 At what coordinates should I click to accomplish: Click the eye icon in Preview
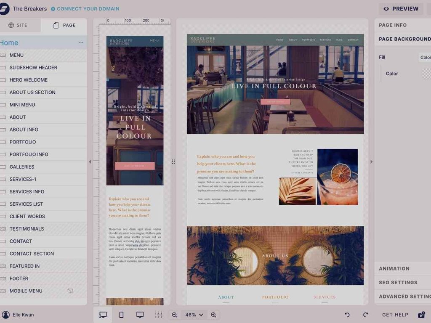point(386,9)
